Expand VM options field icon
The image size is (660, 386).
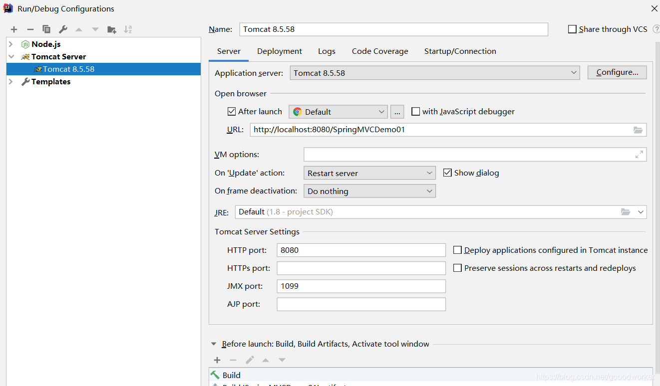click(639, 155)
